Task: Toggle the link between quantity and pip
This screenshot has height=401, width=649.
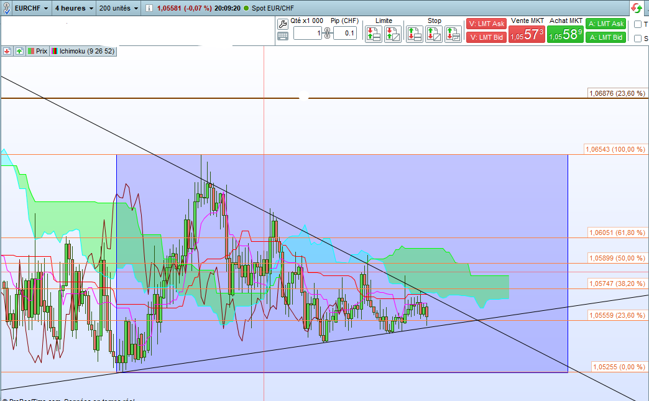Action: coord(328,33)
